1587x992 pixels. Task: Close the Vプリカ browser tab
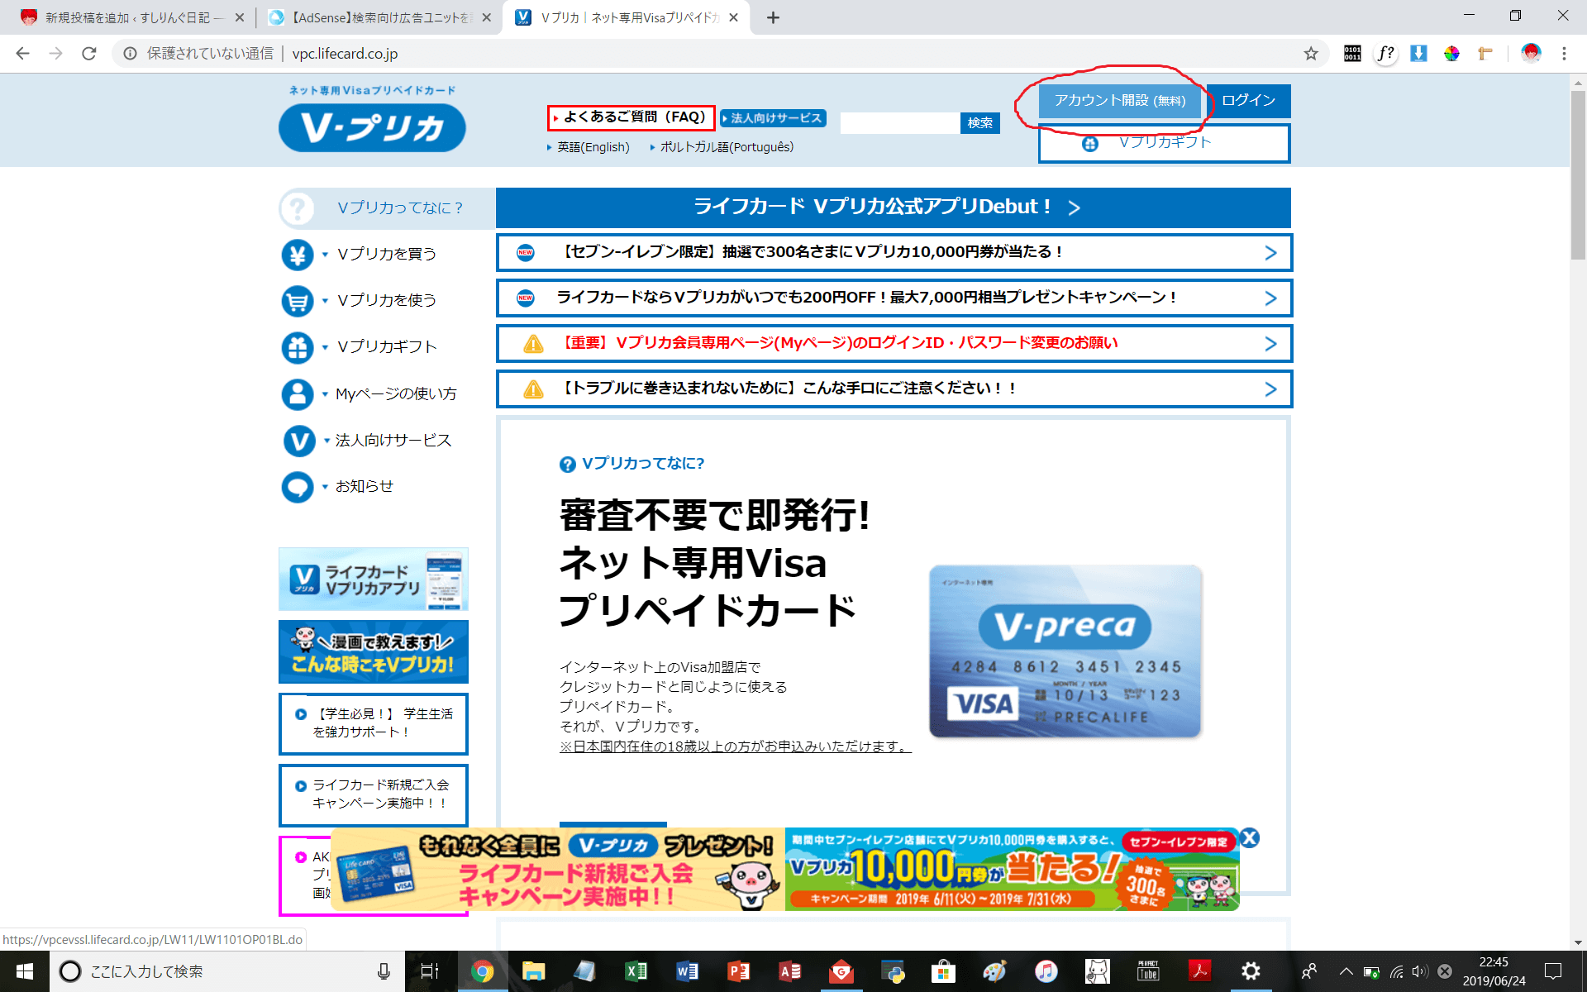[733, 17]
